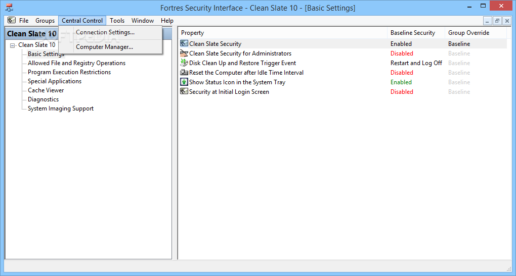The width and height of the screenshot is (516, 276).
Task: Click Enabled value for Clean Slate Security
Action: point(401,44)
